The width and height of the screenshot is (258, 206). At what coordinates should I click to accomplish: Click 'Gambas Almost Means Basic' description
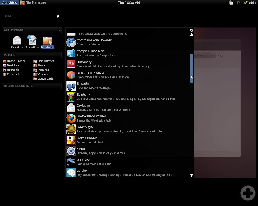coord(94,164)
